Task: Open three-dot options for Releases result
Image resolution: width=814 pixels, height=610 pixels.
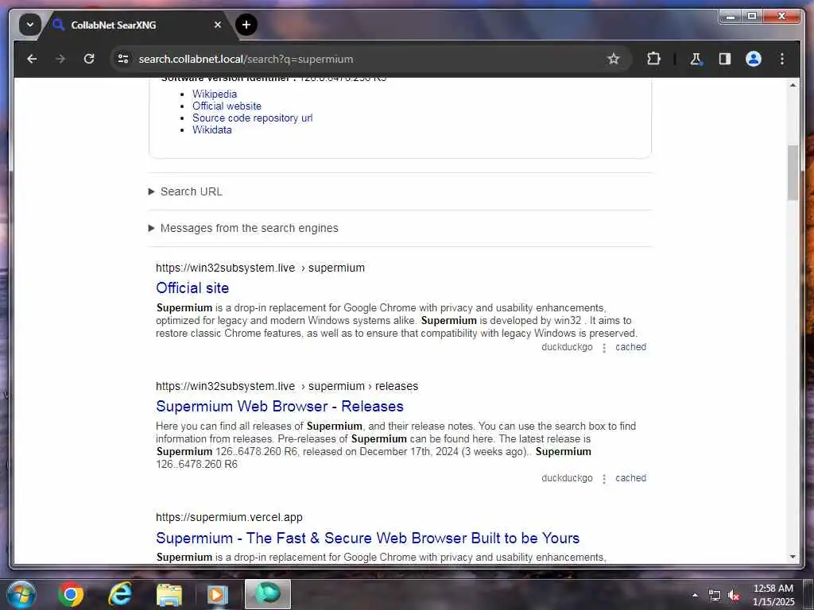Action: [x=604, y=479]
